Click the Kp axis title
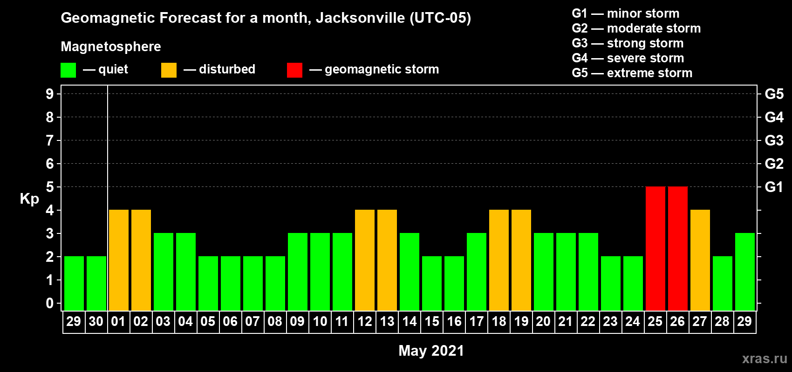 pyautogui.click(x=29, y=199)
